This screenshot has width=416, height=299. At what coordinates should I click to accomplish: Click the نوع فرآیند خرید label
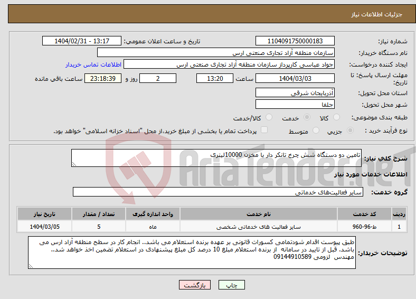386,130
